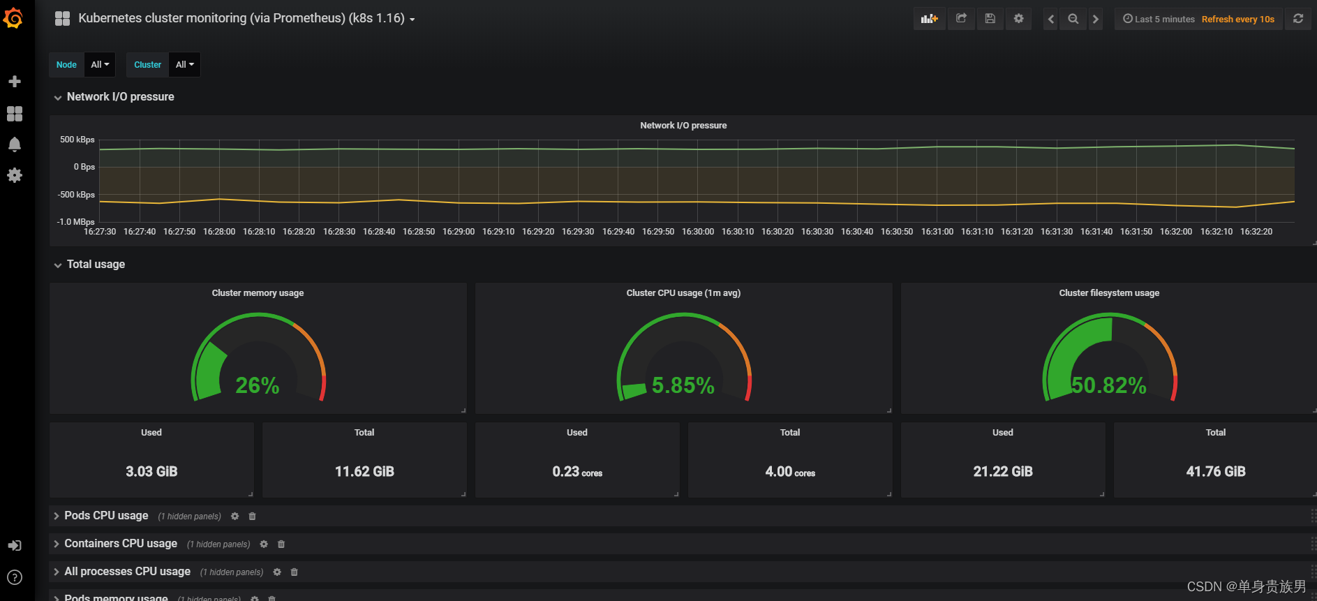Expand the All processes CPU usage row
This screenshot has width=1317, height=601.
click(x=122, y=572)
